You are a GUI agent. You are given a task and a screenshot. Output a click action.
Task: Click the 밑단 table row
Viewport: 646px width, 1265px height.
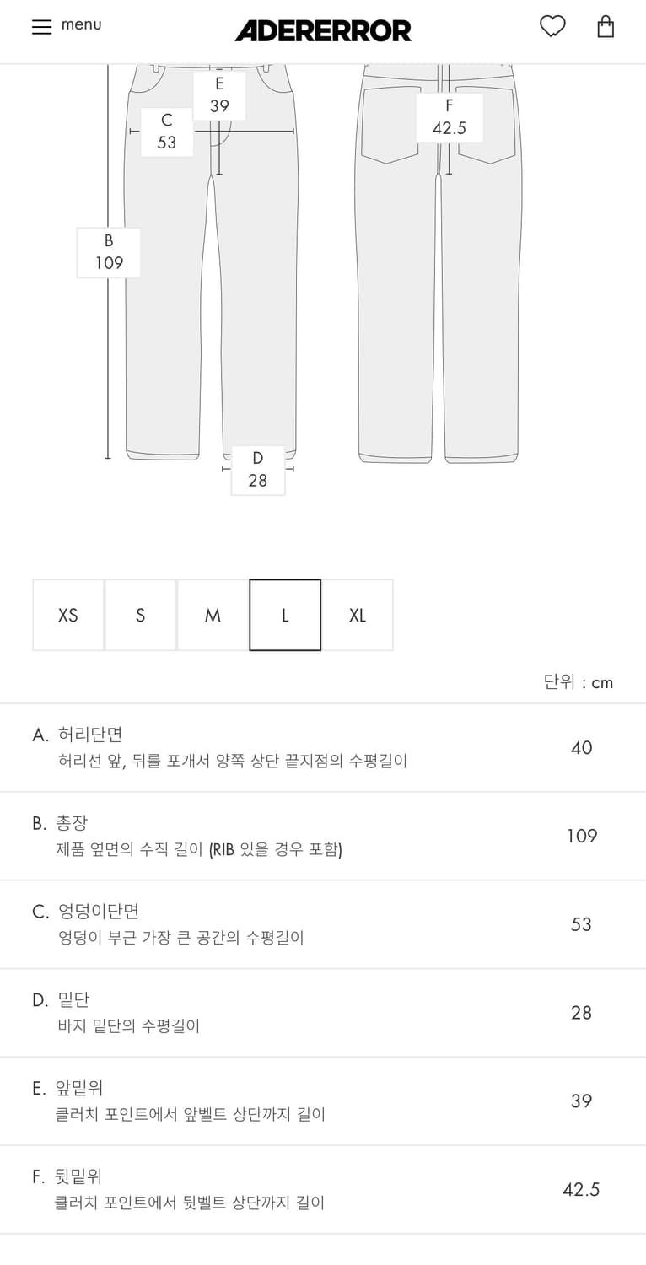click(x=323, y=1012)
